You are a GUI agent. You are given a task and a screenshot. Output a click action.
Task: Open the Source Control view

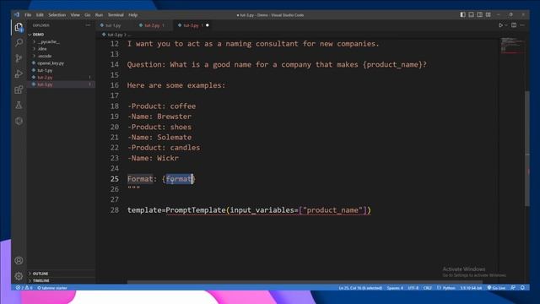(19, 58)
